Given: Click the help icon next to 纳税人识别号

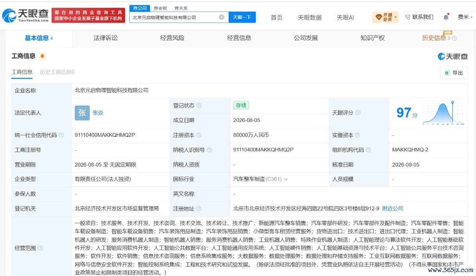Looking at the screenshot, I should point(209,150).
